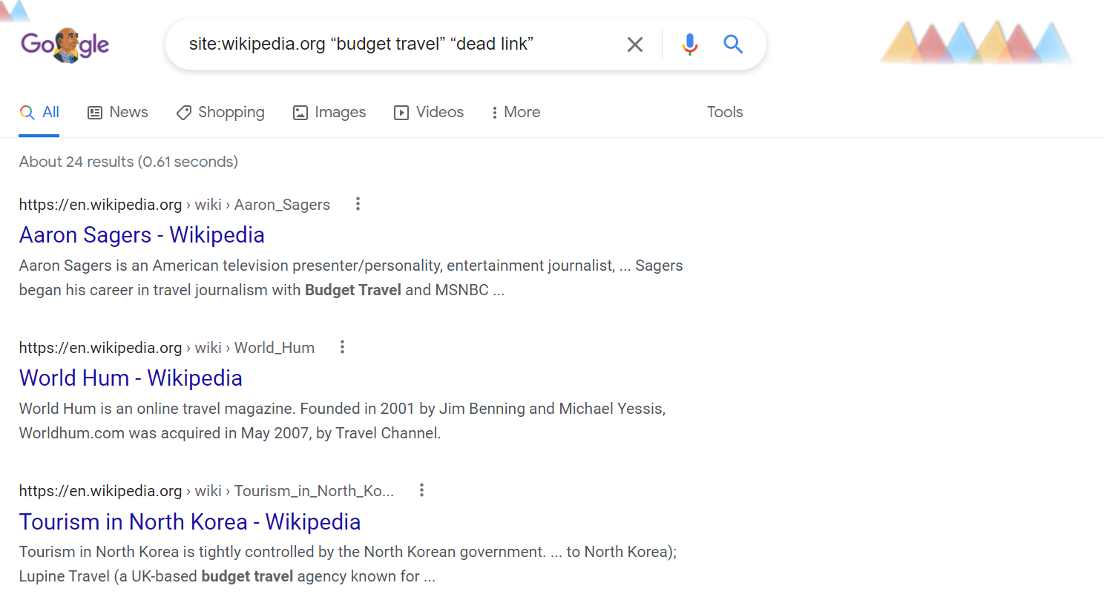
Task: Open Aaron Sagers - Wikipedia link
Action: click(x=142, y=235)
